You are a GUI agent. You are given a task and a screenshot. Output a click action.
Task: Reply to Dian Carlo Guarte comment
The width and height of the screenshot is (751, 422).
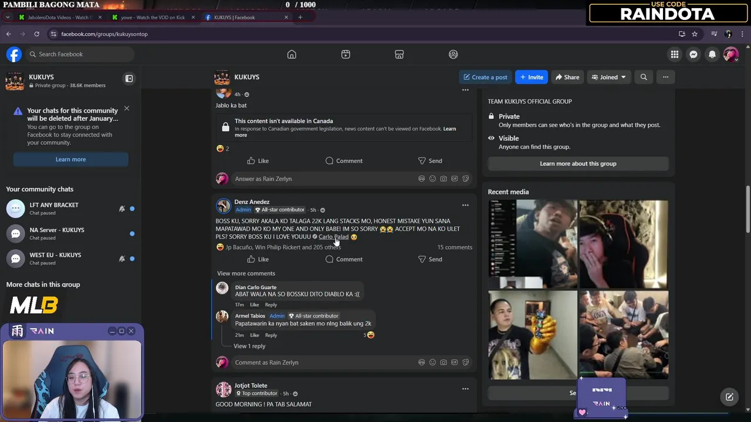pos(270,305)
